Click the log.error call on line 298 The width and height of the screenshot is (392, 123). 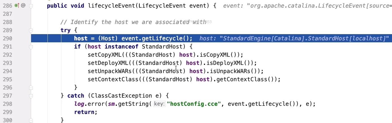[x=89, y=104]
